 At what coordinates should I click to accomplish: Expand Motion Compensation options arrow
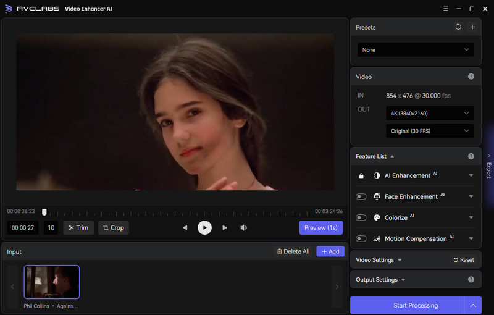471,239
